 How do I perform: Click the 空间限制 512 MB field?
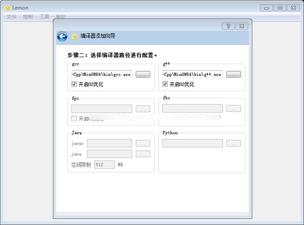click(x=104, y=165)
